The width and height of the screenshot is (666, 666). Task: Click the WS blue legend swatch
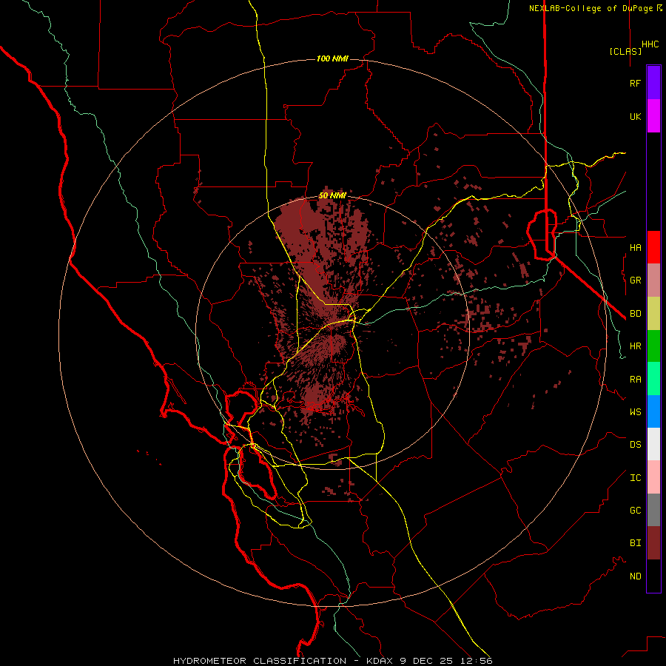(653, 411)
